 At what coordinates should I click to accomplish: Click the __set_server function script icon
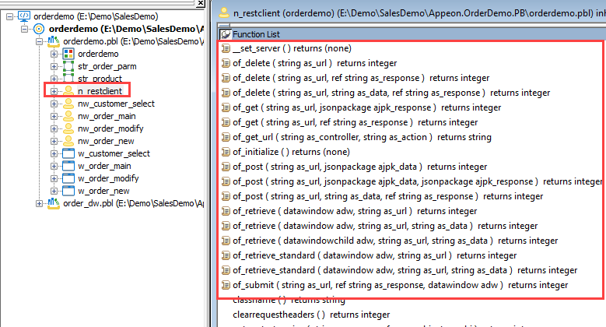(226, 48)
